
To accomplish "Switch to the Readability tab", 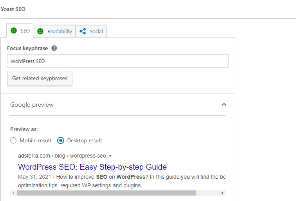I will coord(54,31).
